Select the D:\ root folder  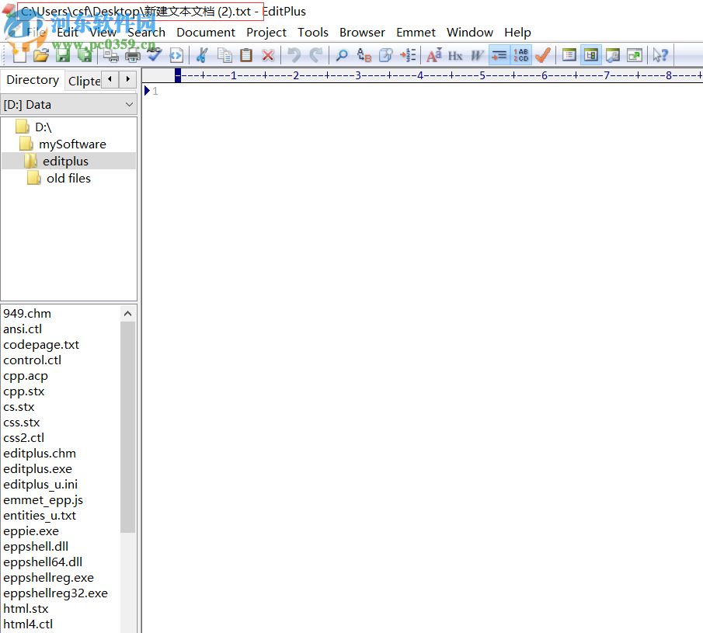[43, 127]
